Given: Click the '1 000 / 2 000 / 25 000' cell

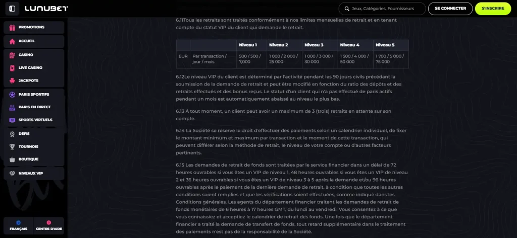Looking at the screenshot, I should (285, 59).
